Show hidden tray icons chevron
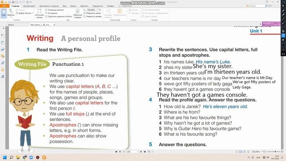 click(x=248, y=157)
